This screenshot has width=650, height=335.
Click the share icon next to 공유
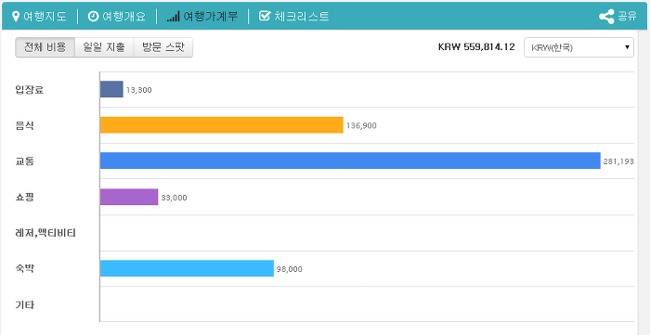606,17
